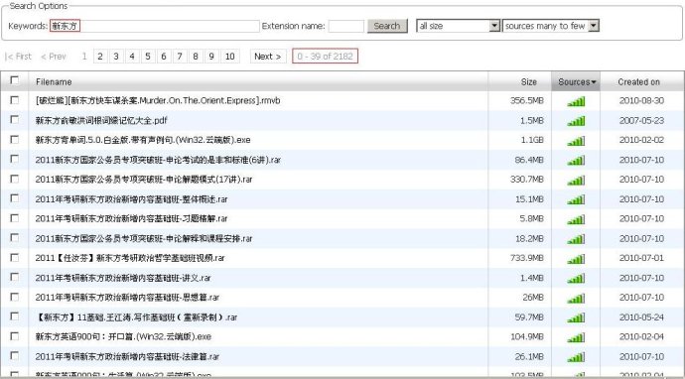This screenshot has width=685, height=379.
Task: Click sources bars icon for 26MB rar row
Action: [x=576, y=299]
